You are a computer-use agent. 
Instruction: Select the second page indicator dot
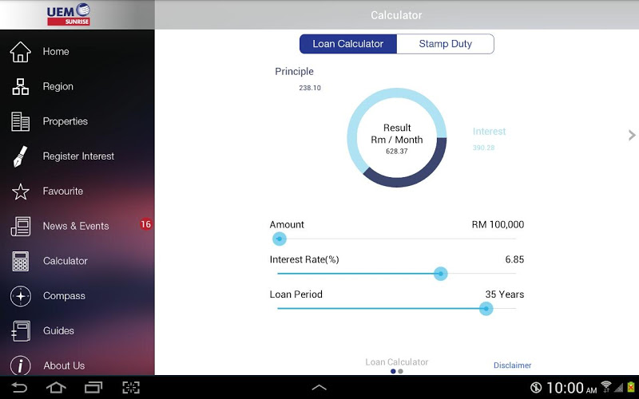click(x=401, y=371)
